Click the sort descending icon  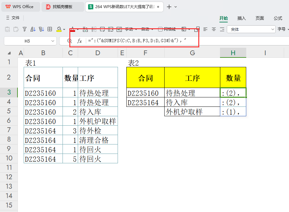tap(41, 29)
